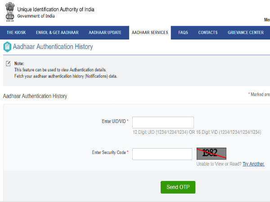Image resolution: width=270 pixels, height=202 pixels.
Task: Click the Unique Identification Authority of India title
Action: pyautogui.click(x=56, y=9)
